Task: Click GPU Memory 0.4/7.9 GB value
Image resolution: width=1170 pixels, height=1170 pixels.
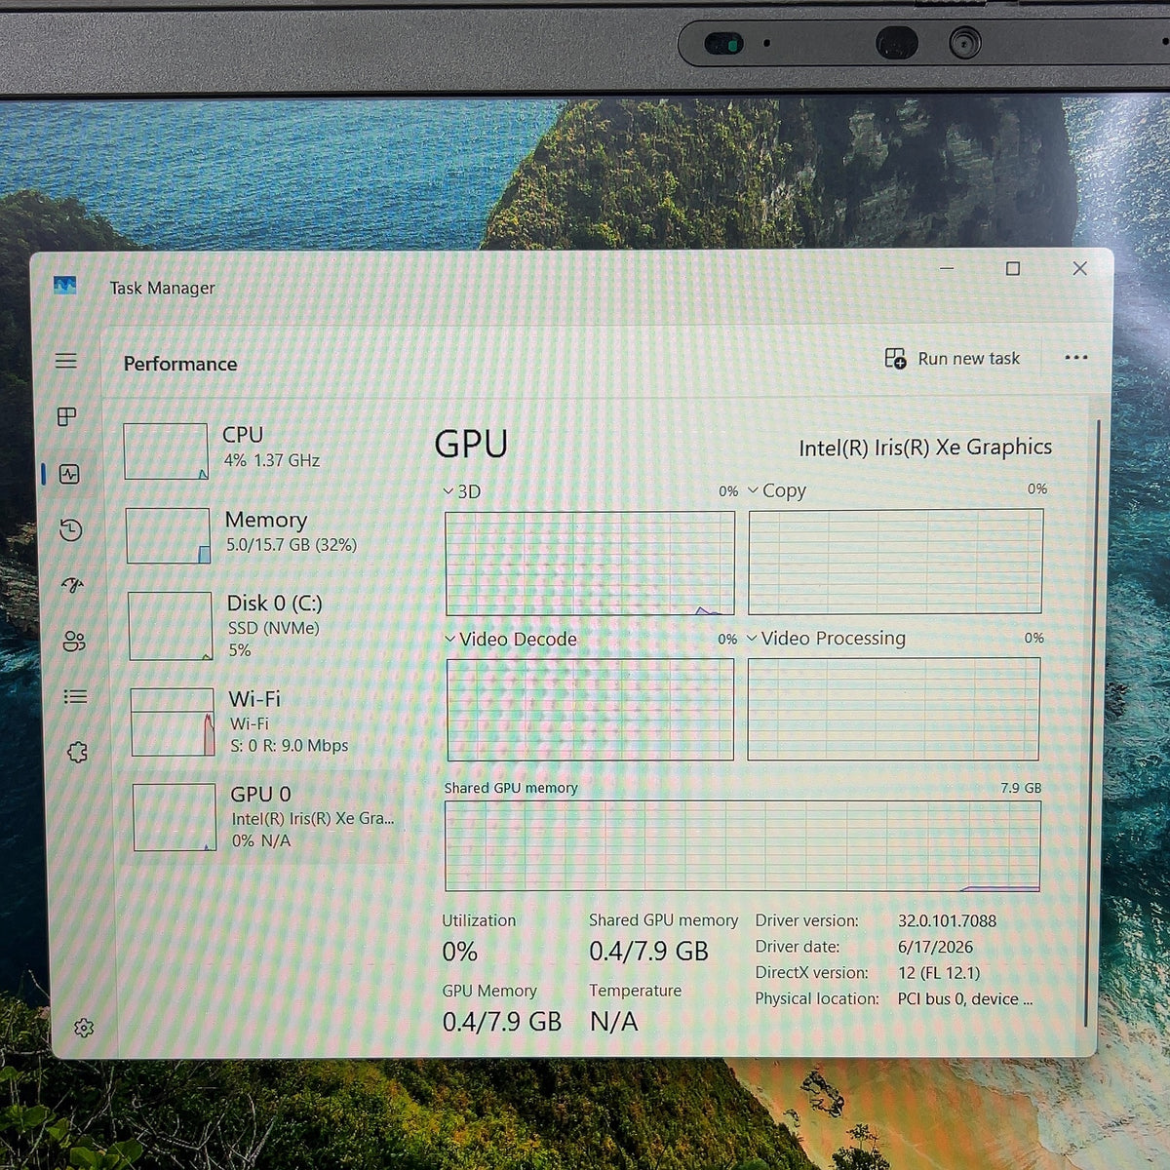Action: click(x=501, y=1022)
